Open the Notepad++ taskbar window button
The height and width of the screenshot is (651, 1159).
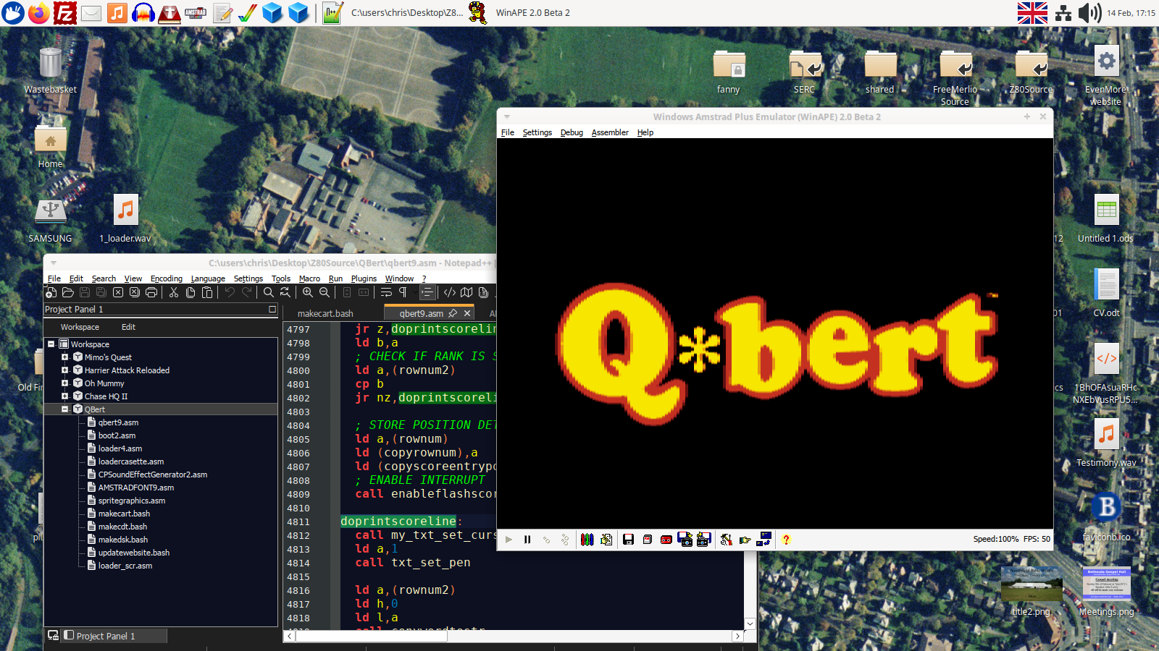pos(393,13)
